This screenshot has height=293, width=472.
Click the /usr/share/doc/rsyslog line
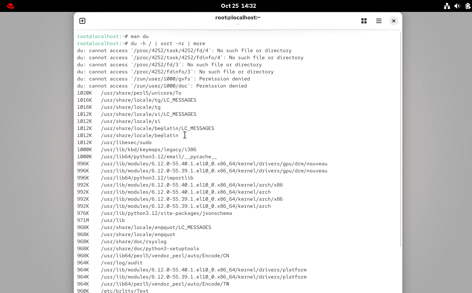pyautogui.click(x=133, y=242)
